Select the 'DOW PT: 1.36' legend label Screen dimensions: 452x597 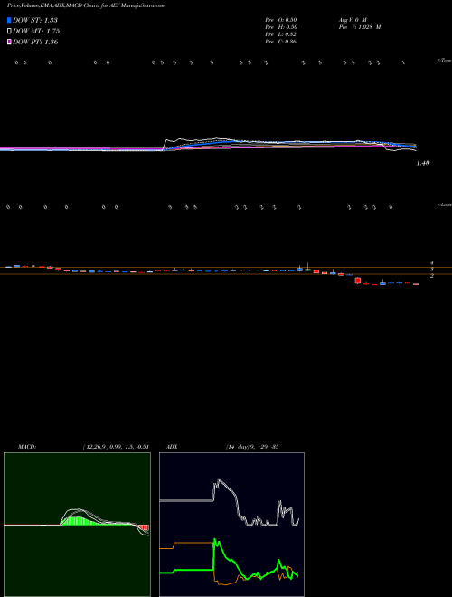pyautogui.click(x=35, y=43)
